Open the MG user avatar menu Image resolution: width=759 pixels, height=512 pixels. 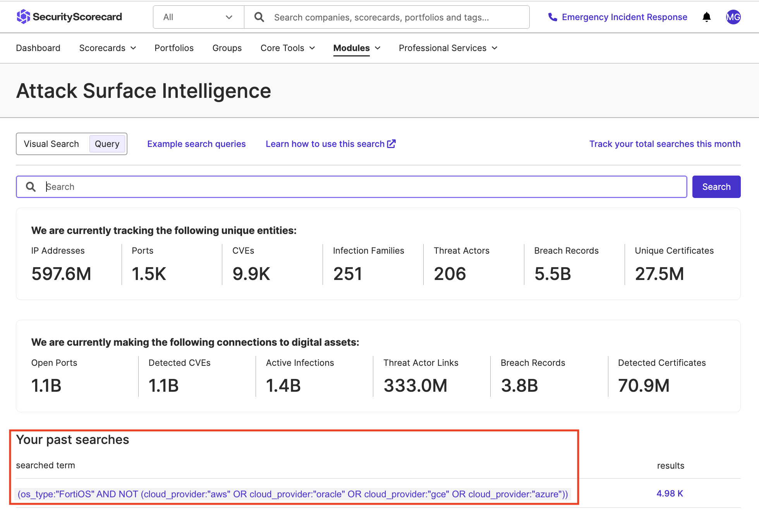pos(733,17)
